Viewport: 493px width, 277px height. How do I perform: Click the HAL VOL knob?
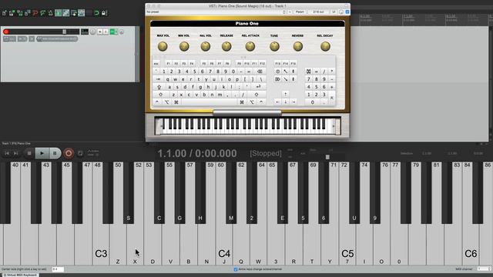tap(206, 46)
